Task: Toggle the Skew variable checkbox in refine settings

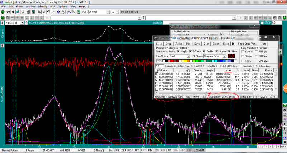Action: [228, 51]
